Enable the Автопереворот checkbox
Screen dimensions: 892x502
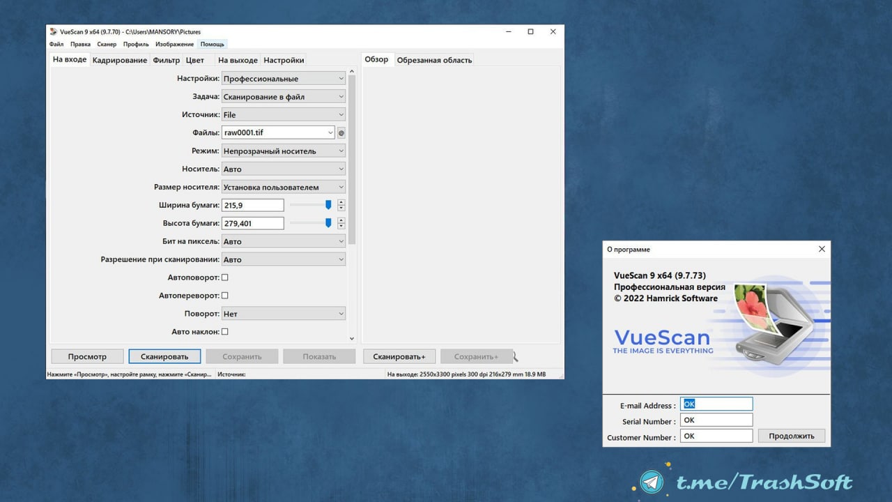point(225,296)
